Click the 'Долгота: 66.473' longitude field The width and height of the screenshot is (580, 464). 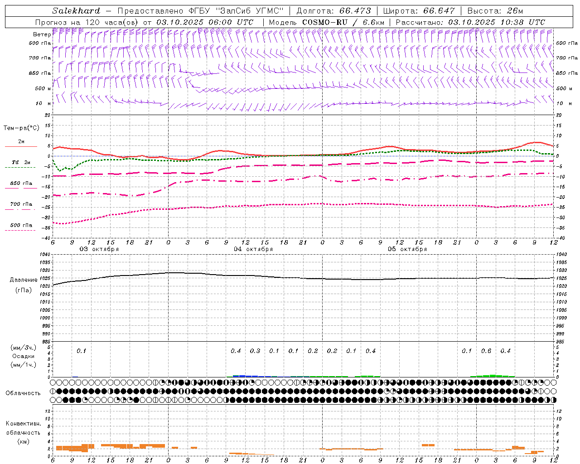pos(334,11)
